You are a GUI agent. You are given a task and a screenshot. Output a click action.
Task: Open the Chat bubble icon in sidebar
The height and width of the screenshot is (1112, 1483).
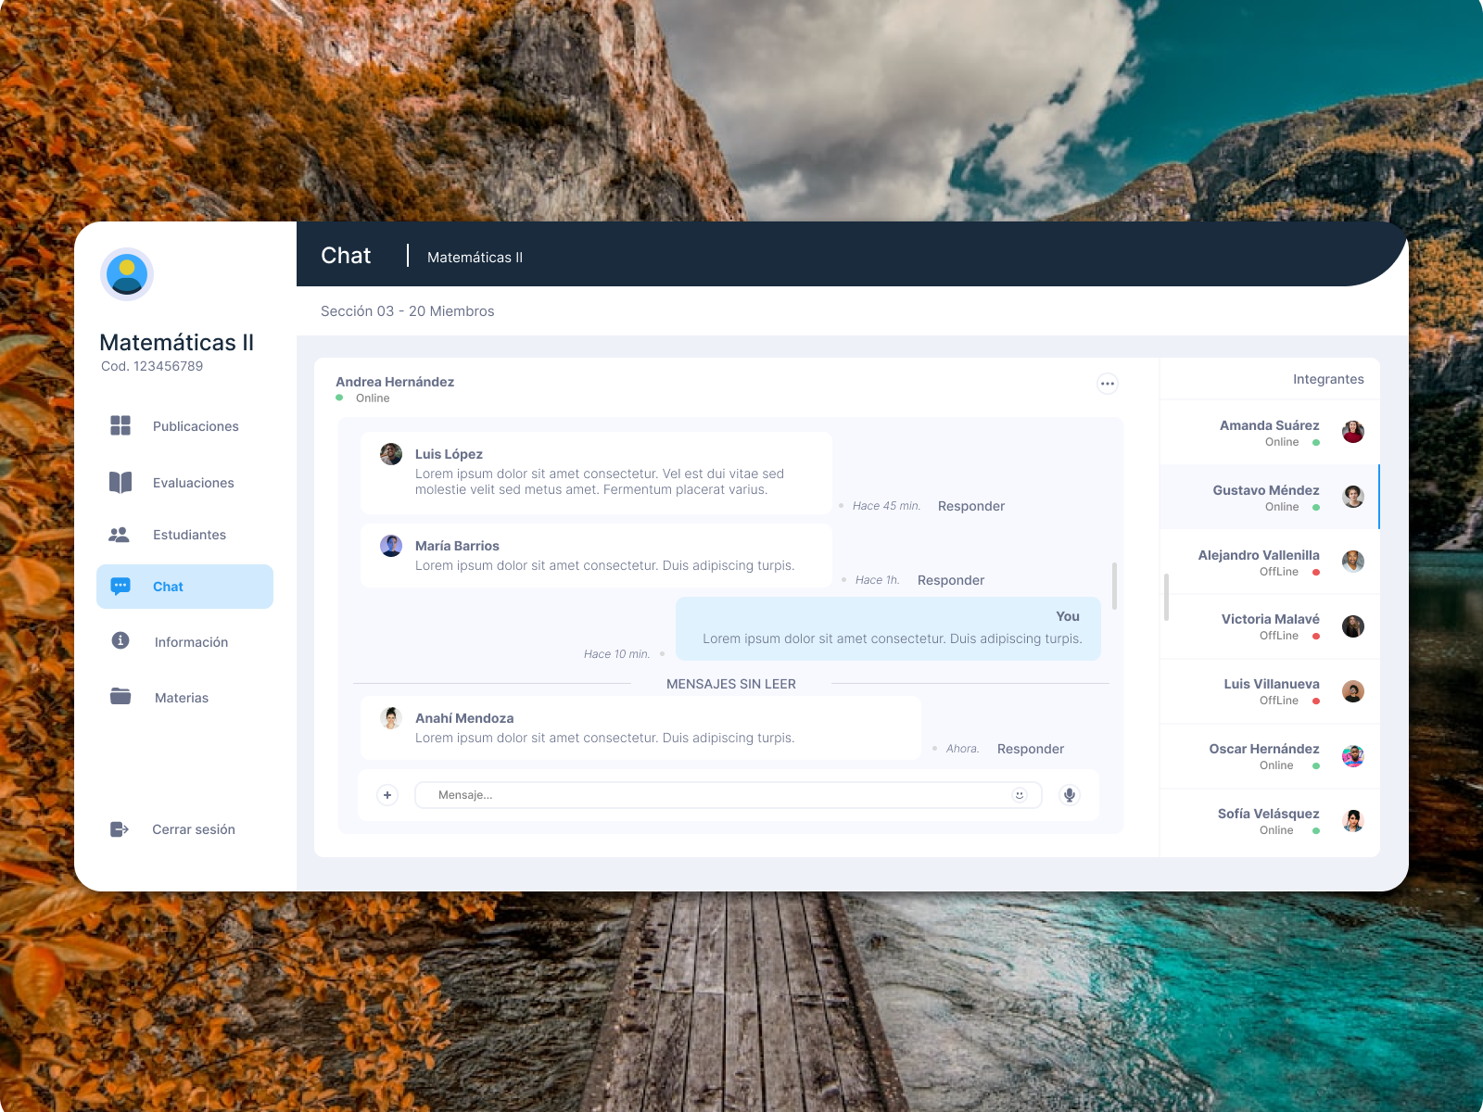click(120, 586)
